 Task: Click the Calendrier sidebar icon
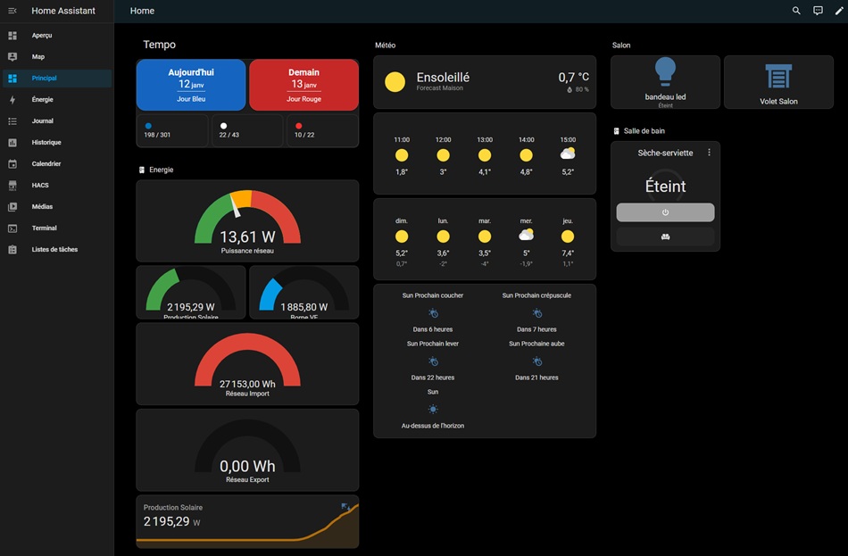tap(12, 164)
